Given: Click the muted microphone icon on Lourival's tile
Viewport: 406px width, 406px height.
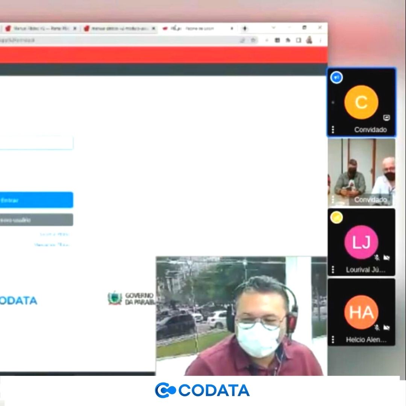Looking at the screenshot, I should [377, 258].
